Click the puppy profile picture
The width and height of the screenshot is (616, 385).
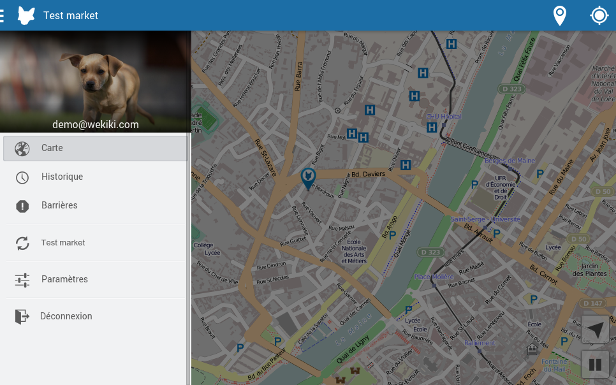point(96,82)
